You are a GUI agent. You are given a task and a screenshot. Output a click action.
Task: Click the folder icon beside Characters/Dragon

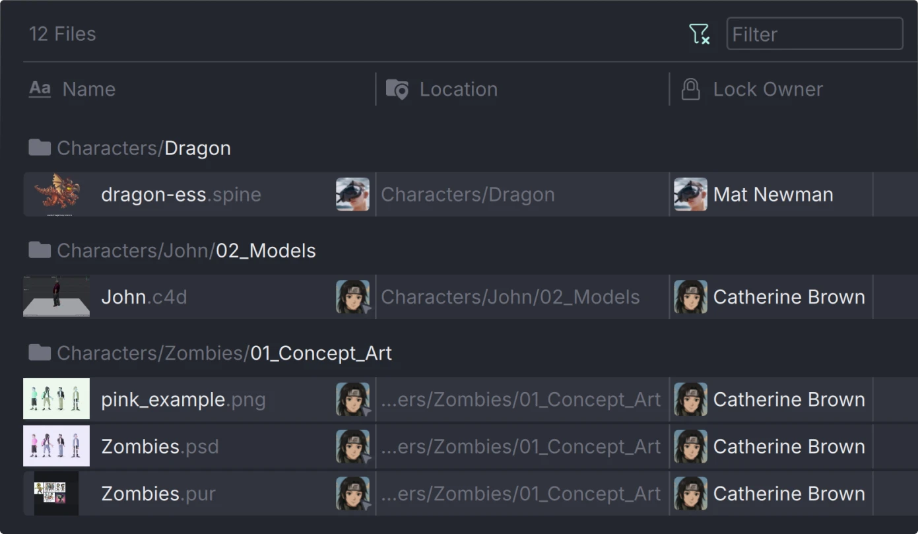tap(39, 148)
